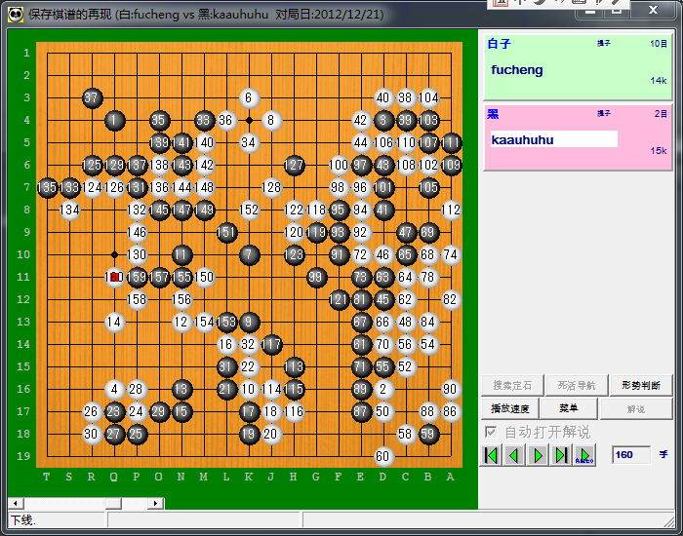Click black stone numbered 117
Screen dimensions: 683x536
(271, 344)
